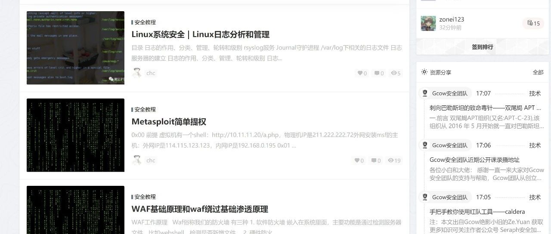This screenshot has width=551, height=234.
Task: Click the comment icon on the Metasploit post
Action: click(x=373, y=160)
